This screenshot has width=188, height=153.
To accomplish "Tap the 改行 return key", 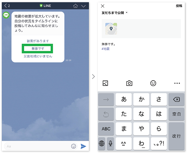I will point(176,136).
